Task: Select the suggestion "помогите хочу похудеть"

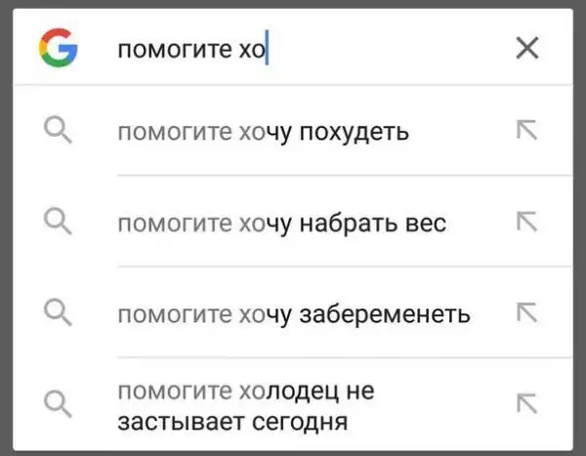Action: coord(262,131)
